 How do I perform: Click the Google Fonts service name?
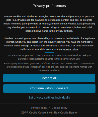pyautogui.click(x=57, y=64)
